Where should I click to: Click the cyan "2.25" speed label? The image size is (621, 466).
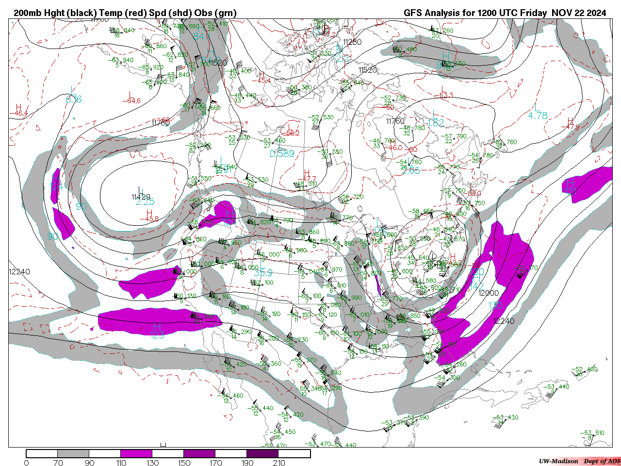point(145,202)
